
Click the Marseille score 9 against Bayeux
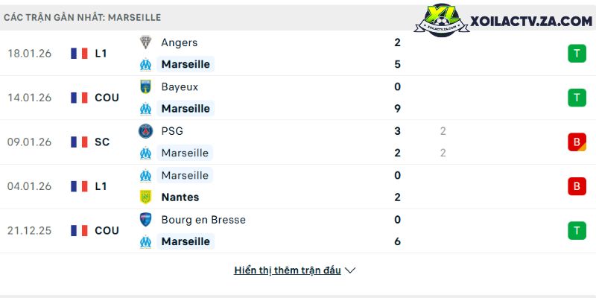(x=398, y=109)
